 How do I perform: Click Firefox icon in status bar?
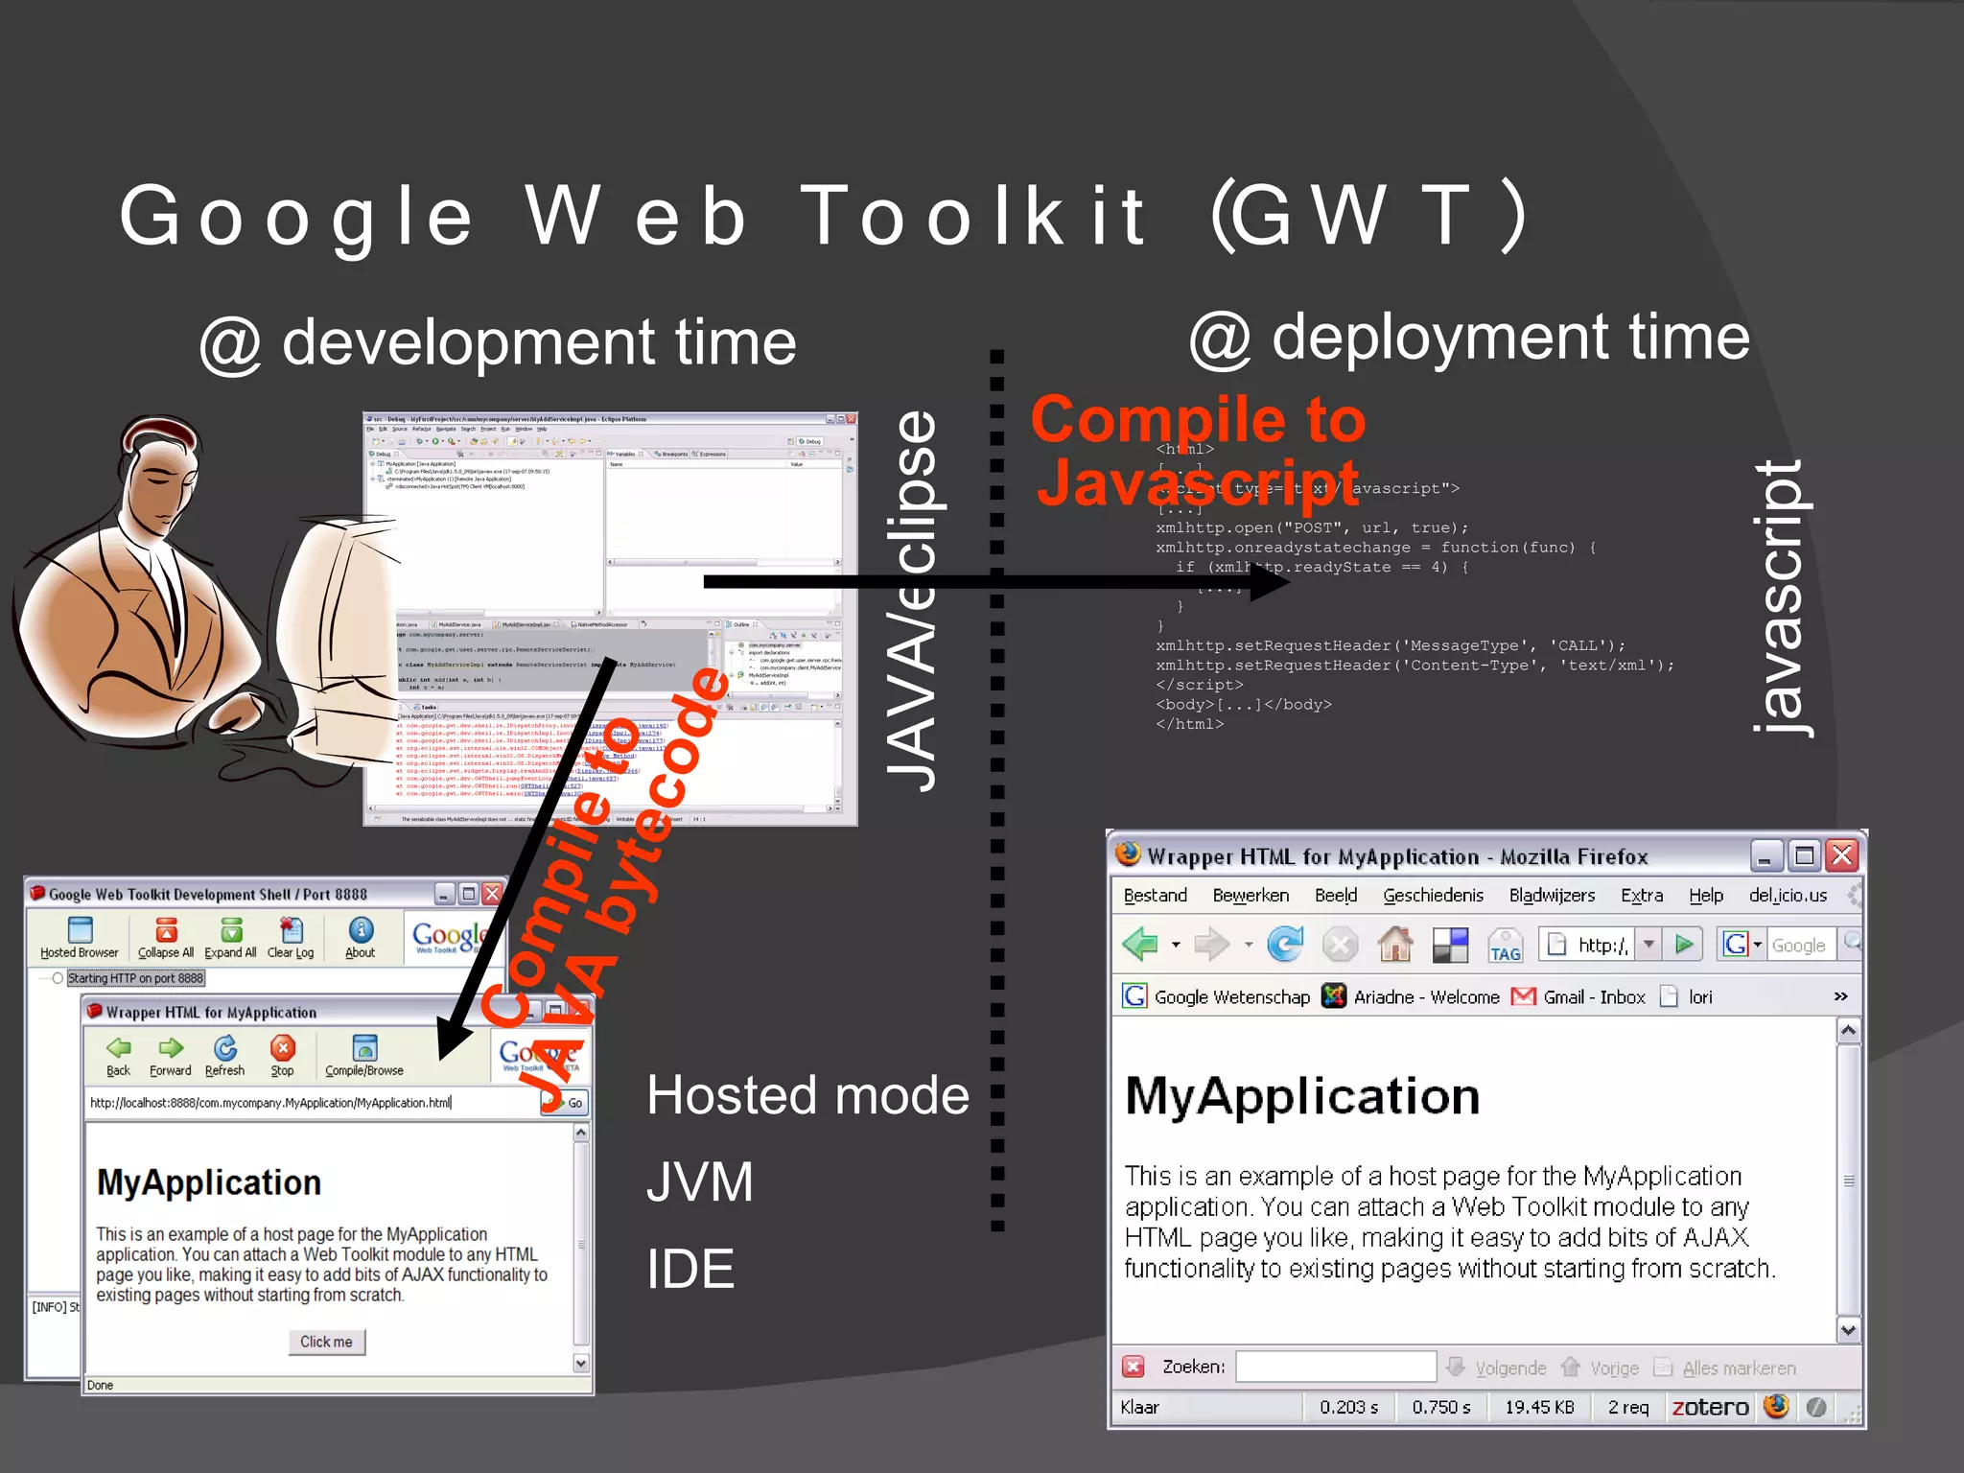[x=1776, y=1406]
